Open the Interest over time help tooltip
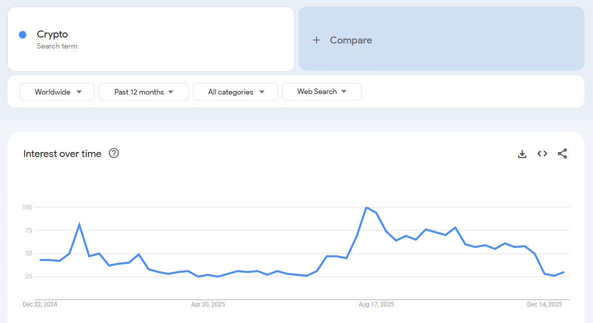The width and height of the screenshot is (593, 323). point(114,153)
